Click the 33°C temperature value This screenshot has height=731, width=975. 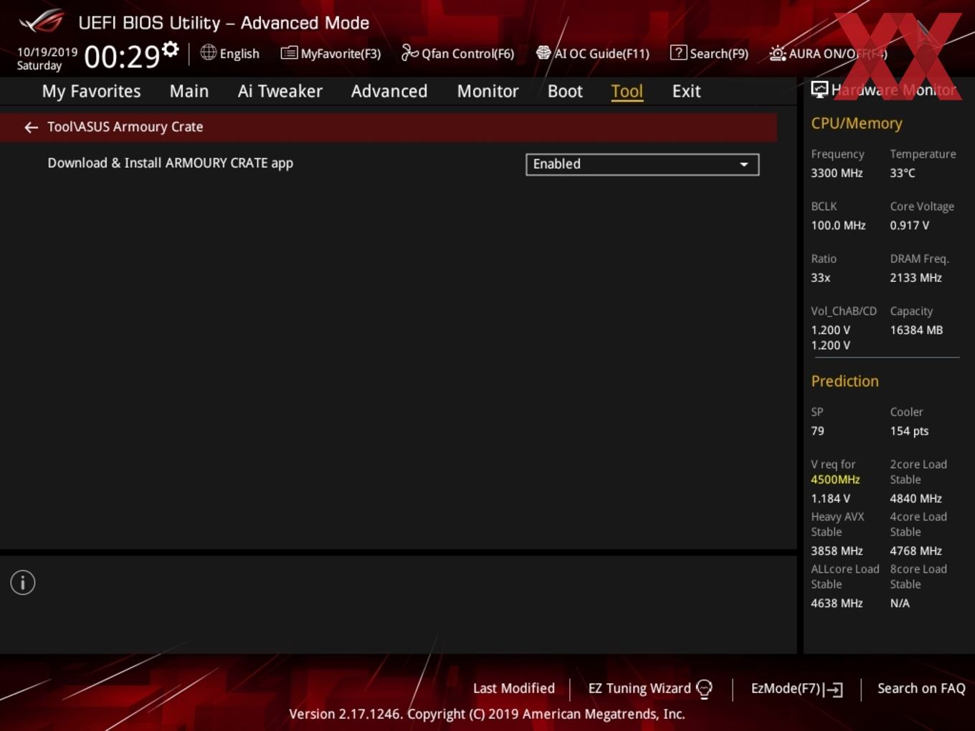pos(903,173)
